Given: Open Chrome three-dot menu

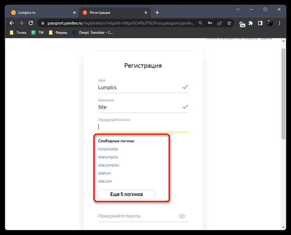Looking at the screenshot, I should pos(279,23).
